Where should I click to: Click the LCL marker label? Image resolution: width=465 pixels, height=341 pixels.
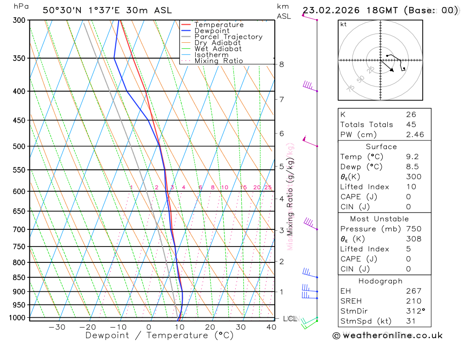pyautogui.click(x=290, y=319)
